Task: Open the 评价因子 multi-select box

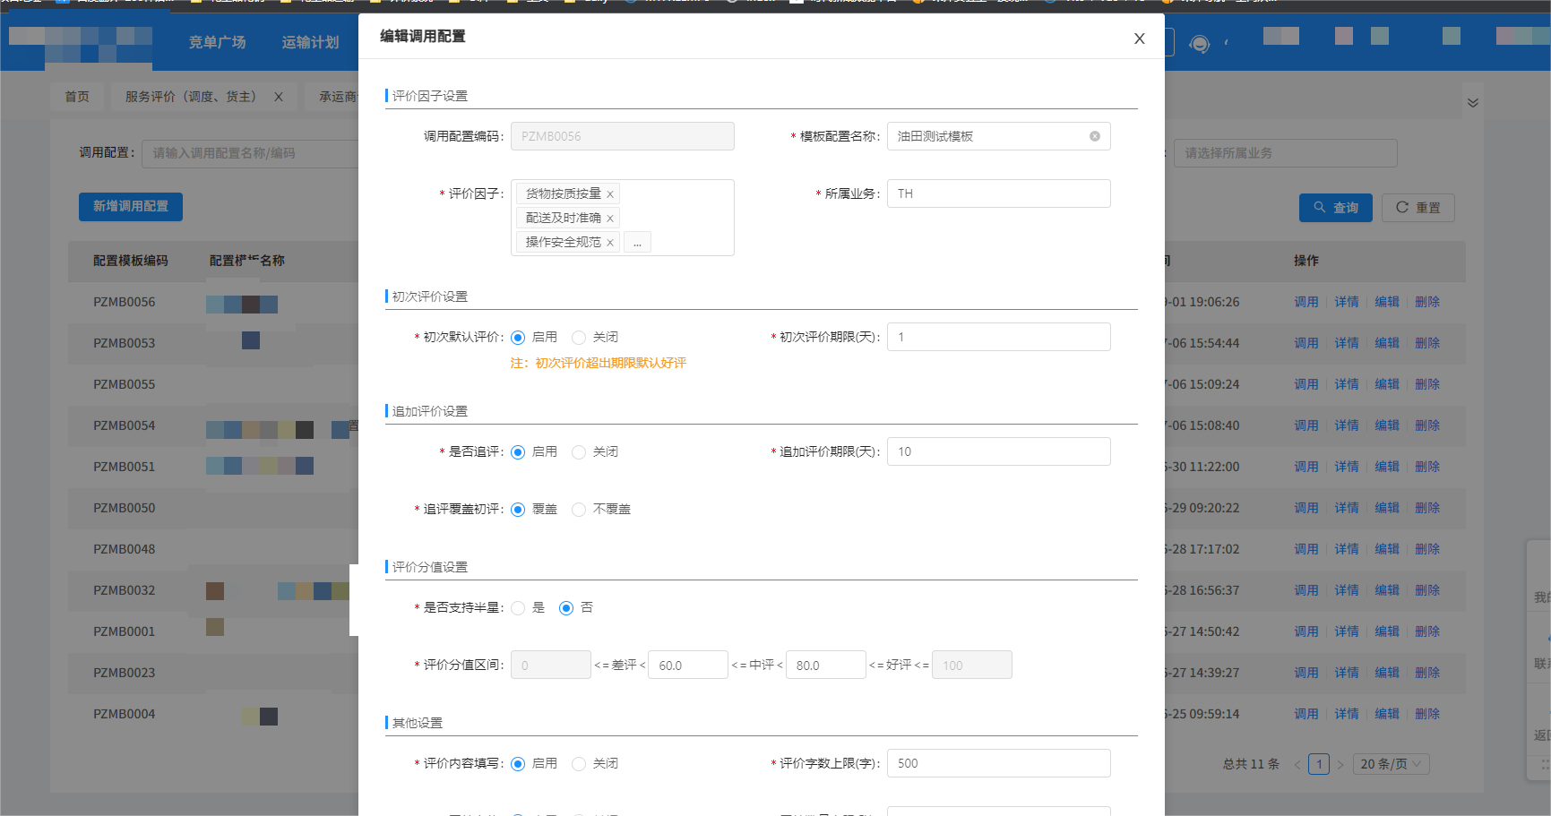Action: (622, 218)
